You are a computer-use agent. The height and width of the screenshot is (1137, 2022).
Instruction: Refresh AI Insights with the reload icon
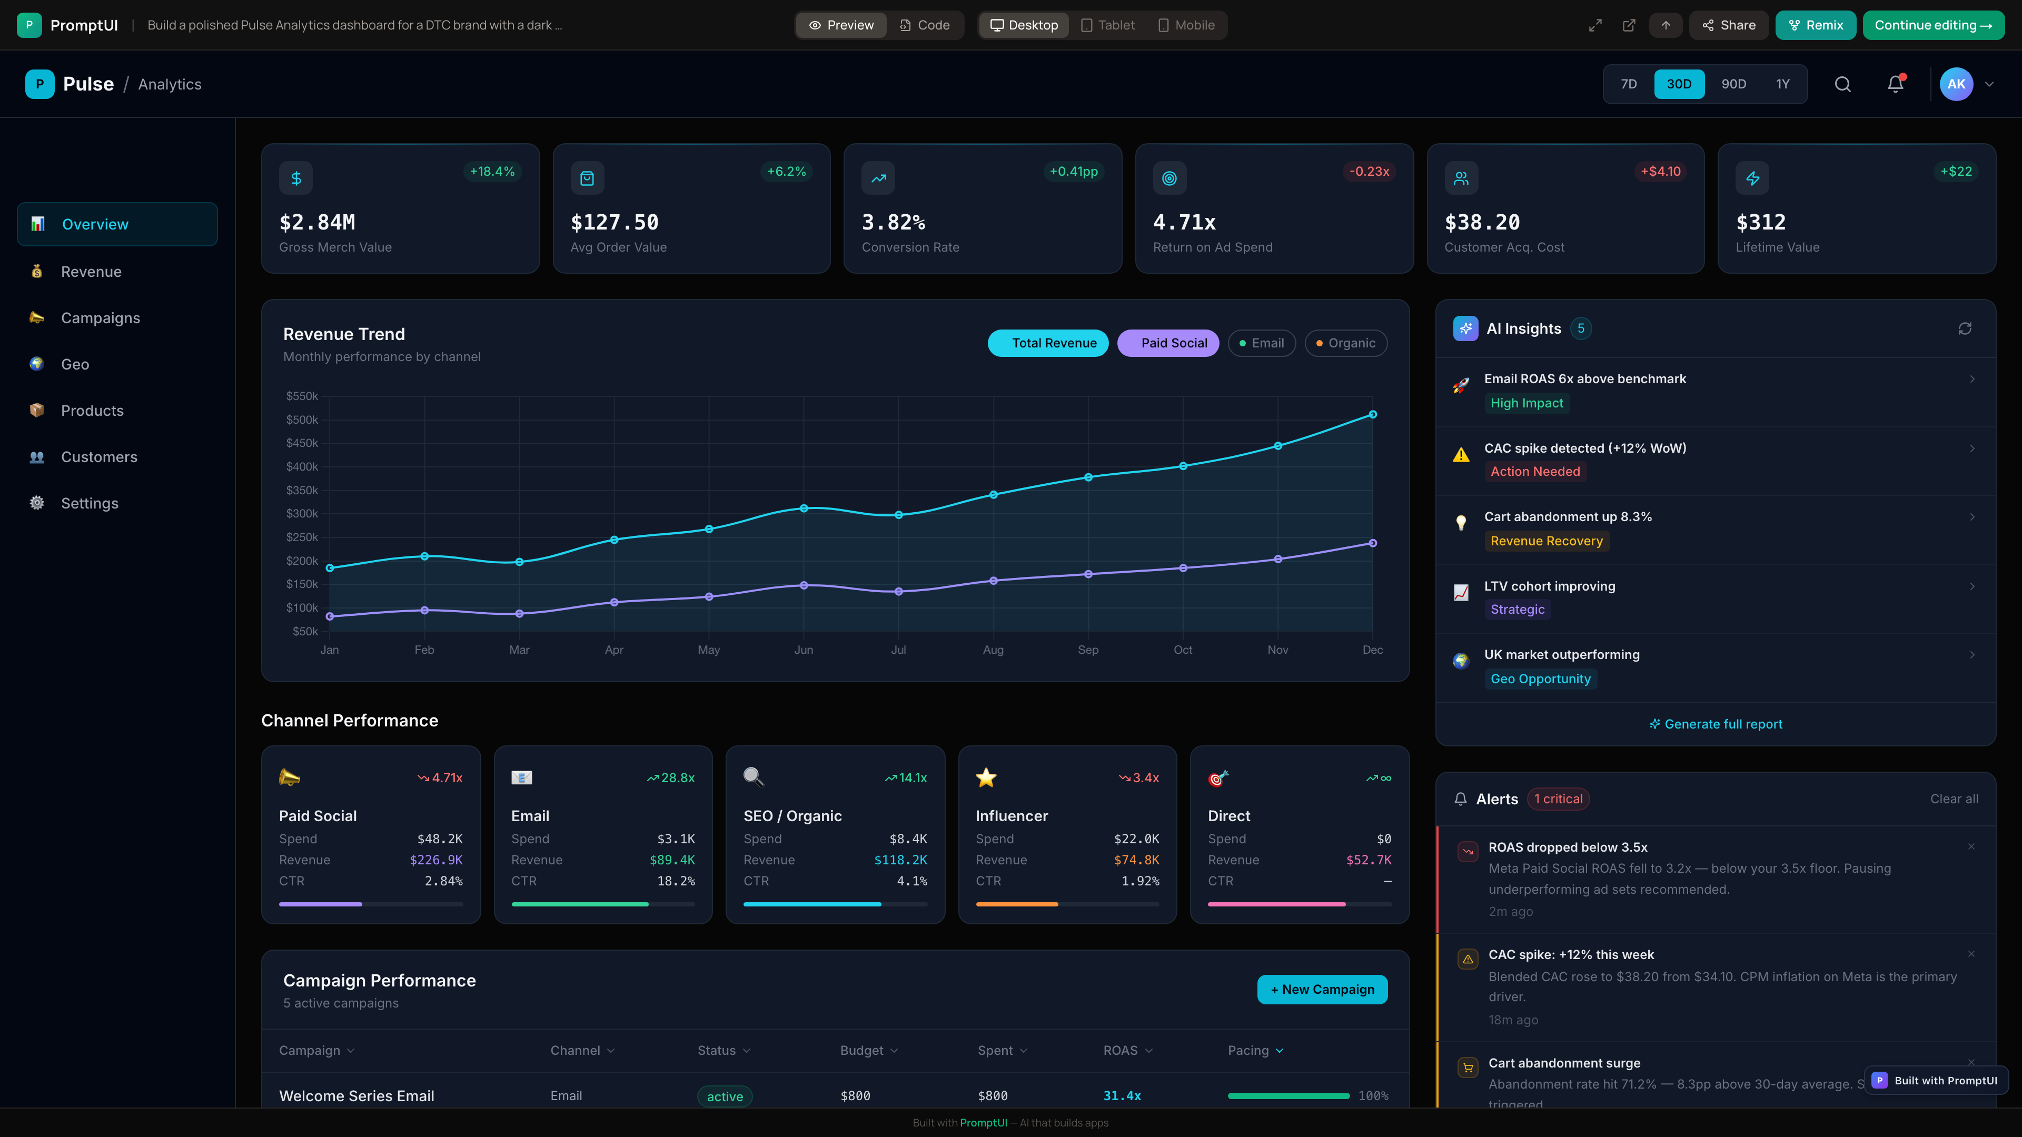click(x=1965, y=329)
